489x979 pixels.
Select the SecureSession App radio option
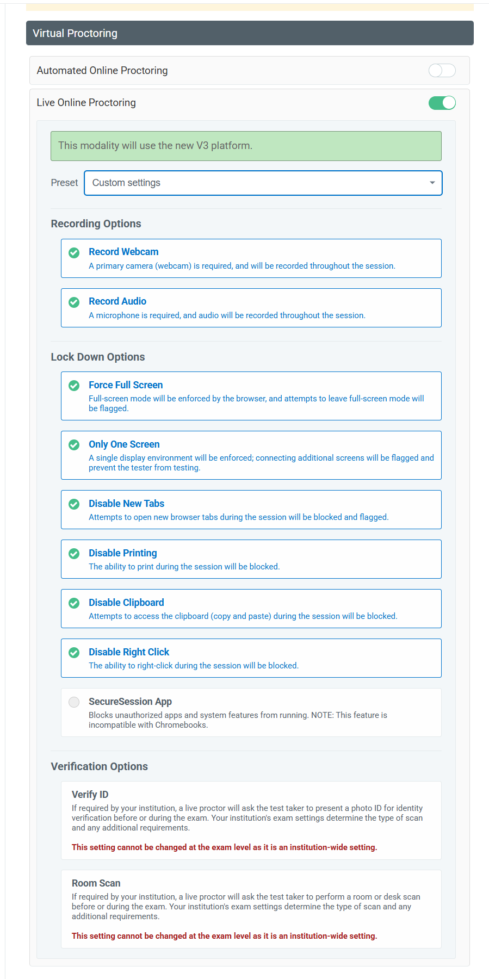pyautogui.click(x=74, y=702)
